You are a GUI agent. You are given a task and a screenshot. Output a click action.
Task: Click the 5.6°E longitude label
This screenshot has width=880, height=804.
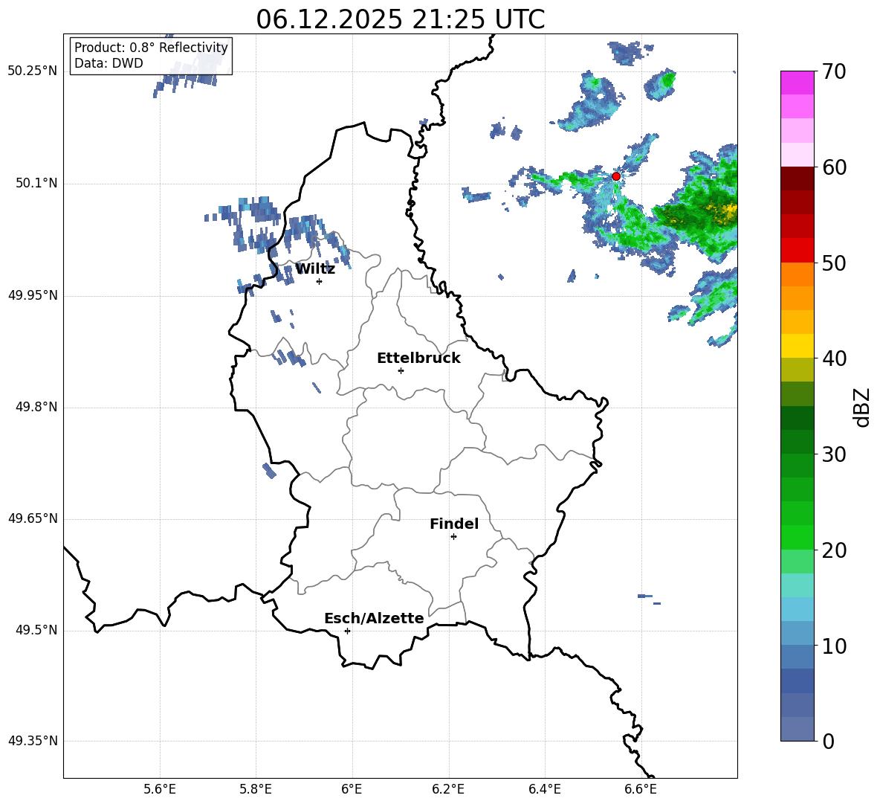[160, 790]
